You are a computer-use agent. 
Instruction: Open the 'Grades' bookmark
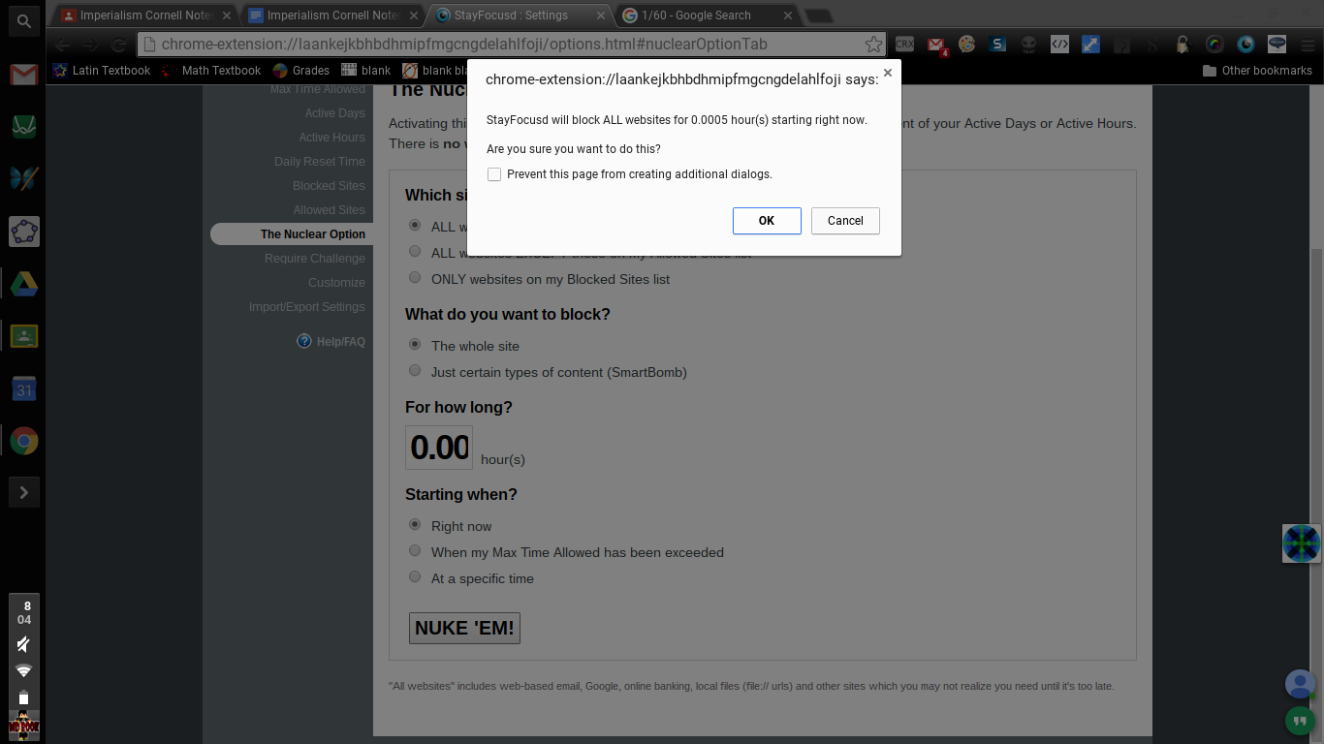(x=301, y=71)
